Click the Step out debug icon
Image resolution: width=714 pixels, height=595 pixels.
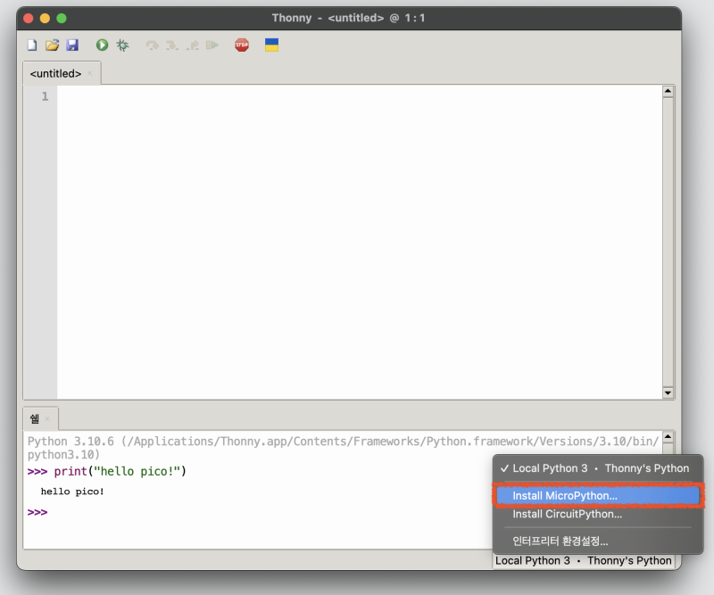click(x=192, y=45)
